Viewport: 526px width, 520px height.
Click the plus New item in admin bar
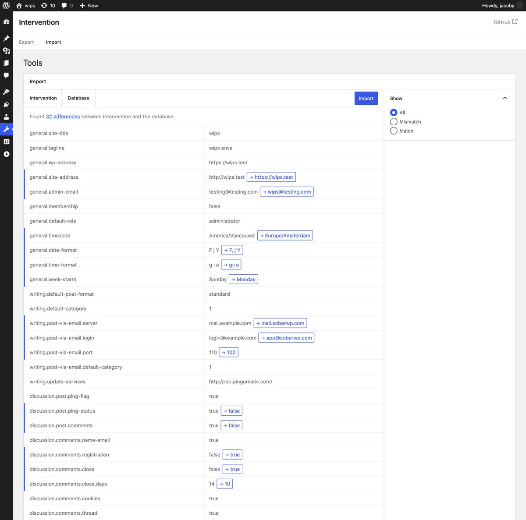coord(89,6)
